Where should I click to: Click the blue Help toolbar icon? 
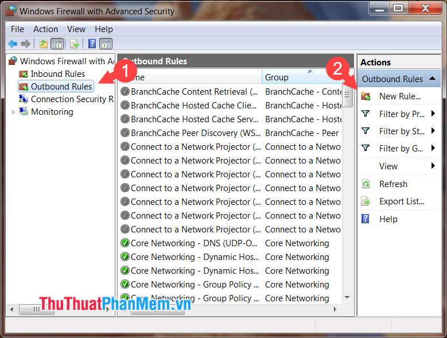[x=92, y=44]
